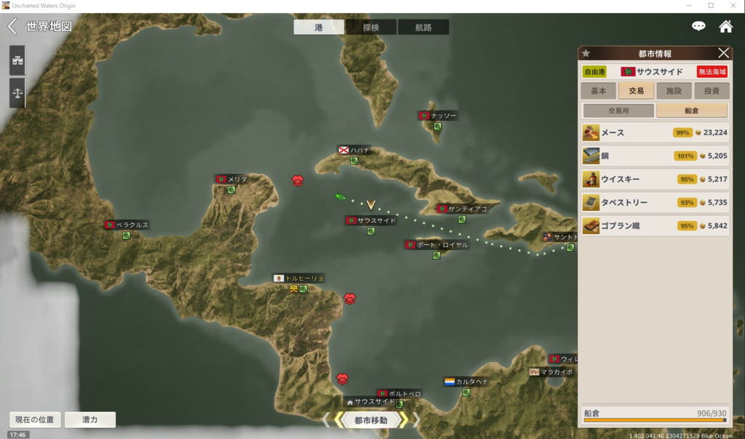
Task: Click the pirate skull marker east of トルヒーリョ
Action: click(350, 299)
